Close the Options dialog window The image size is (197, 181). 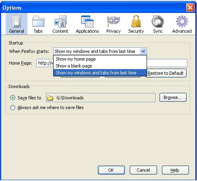coord(190,7)
